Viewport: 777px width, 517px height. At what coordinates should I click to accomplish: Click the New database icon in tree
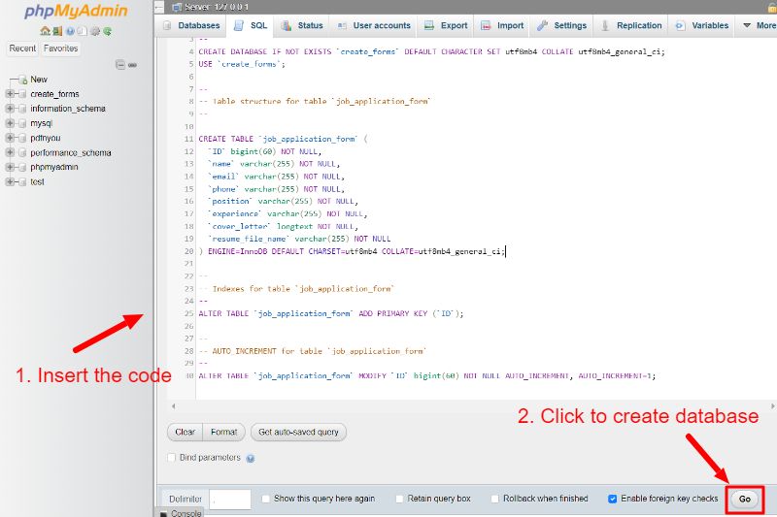click(22, 80)
